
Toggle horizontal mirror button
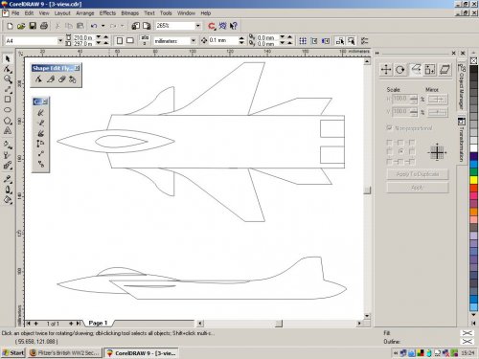point(438,100)
